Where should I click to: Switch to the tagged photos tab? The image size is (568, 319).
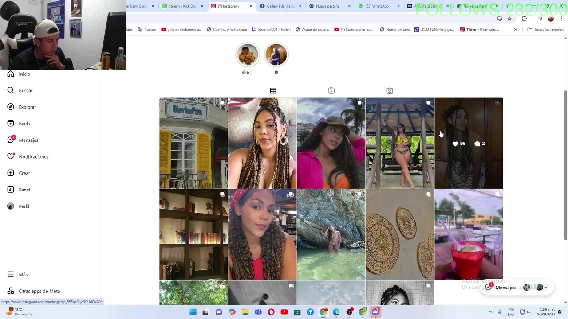click(390, 91)
